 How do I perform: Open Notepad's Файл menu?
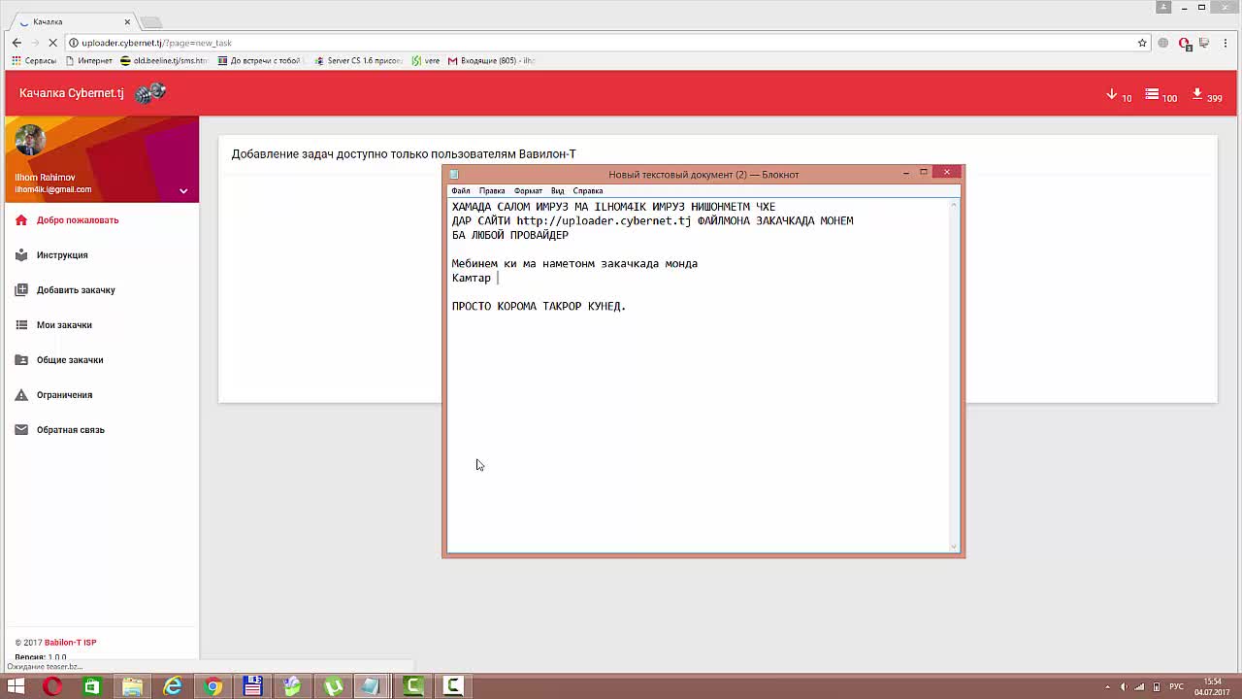point(460,191)
